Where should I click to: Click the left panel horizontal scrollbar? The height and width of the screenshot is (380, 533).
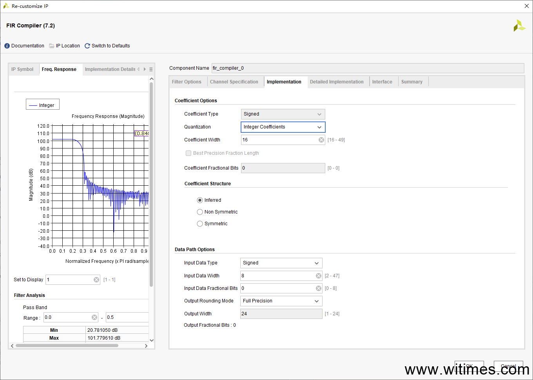[x=67, y=346]
